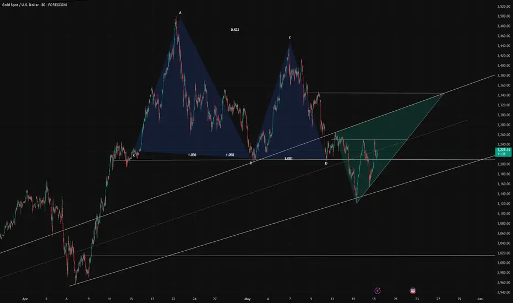The width and height of the screenshot is (513, 303).
Task: Click the 1.003 ratio label
Action: [x=288, y=159]
